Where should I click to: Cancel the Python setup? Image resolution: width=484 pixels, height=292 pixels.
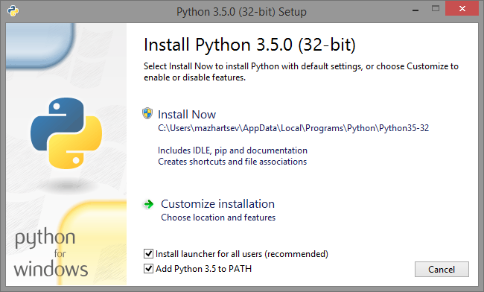pyautogui.click(x=442, y=270)
